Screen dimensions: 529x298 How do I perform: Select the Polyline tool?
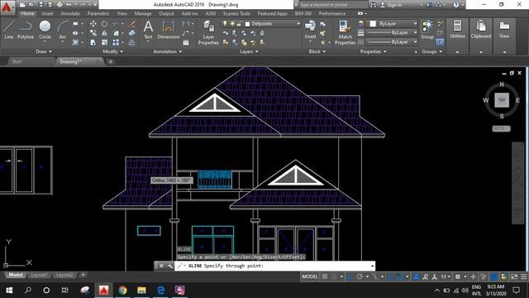(26, 30)
